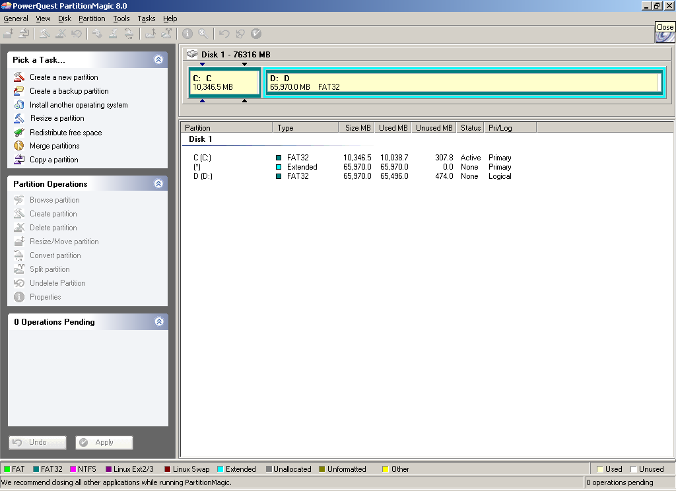676x491 pixels.
Task: Open the General menu
Action: [16, 18]
